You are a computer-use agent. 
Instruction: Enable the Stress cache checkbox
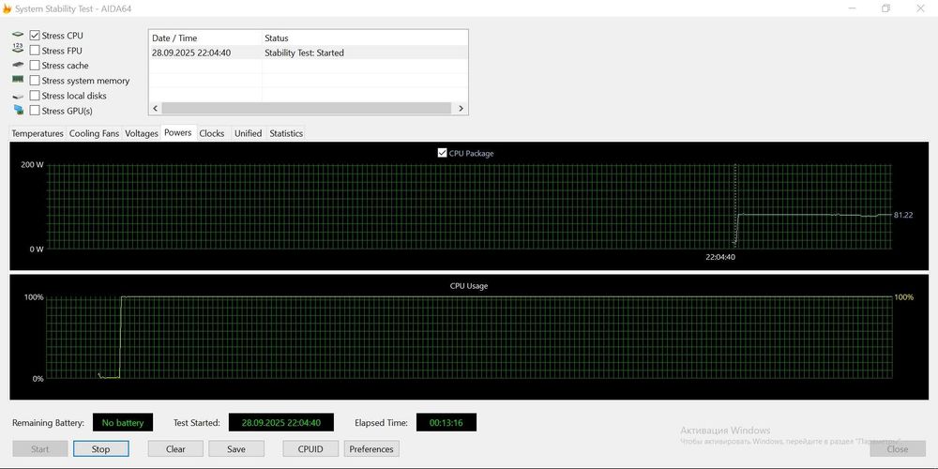pos(35,66)
